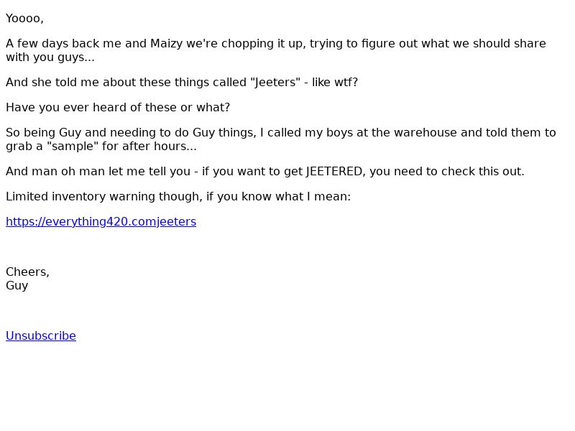Click the "Cheers," sign-off
The width and height of the screenshot is (575, 431).
[27, 272]
